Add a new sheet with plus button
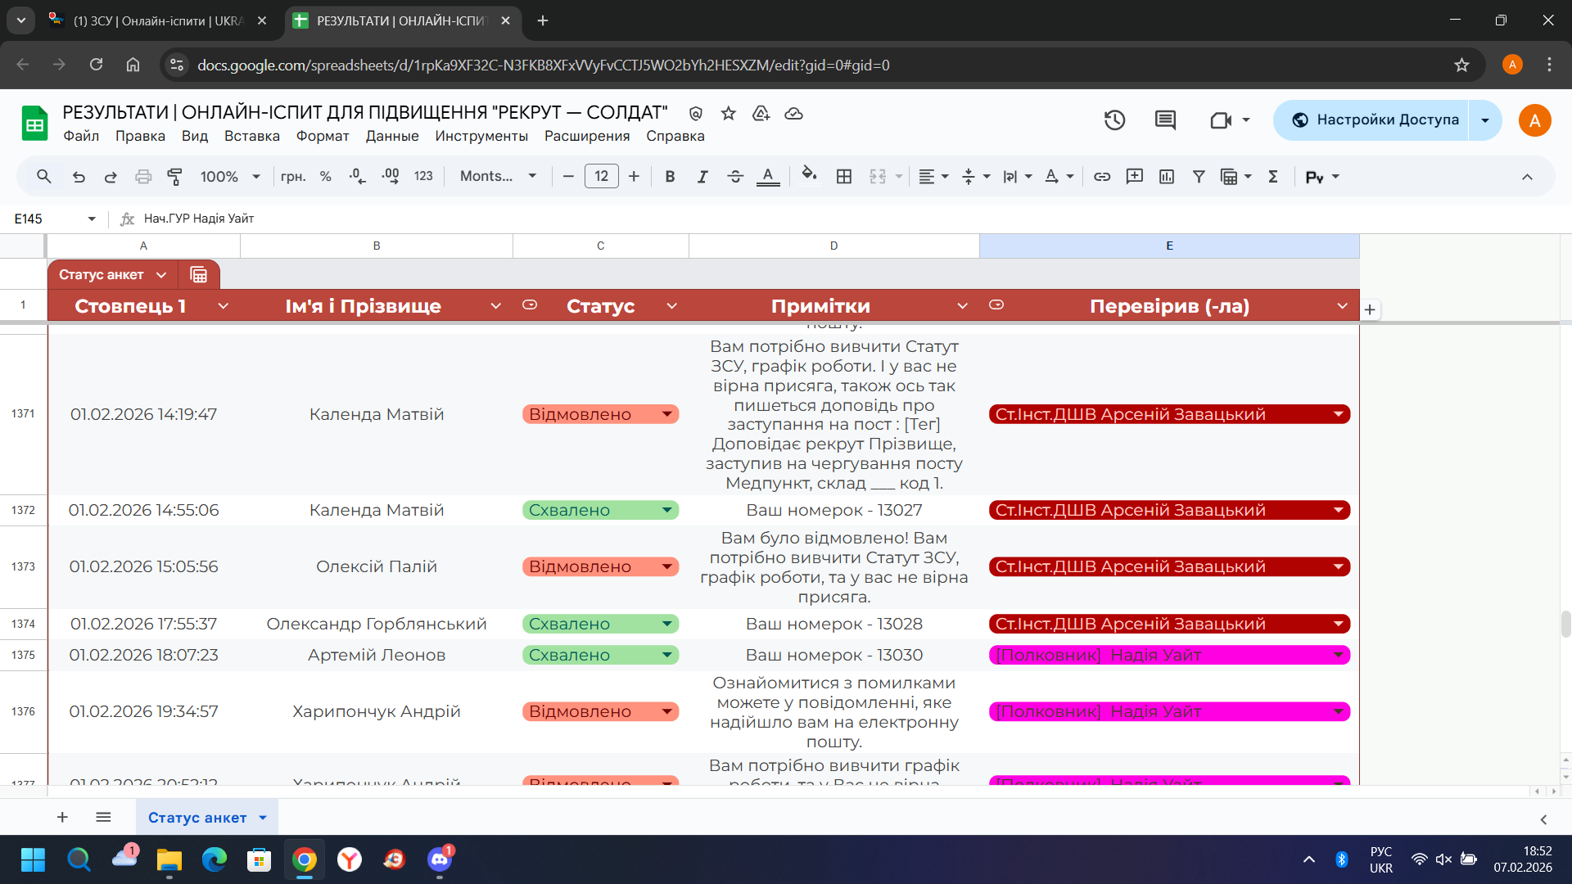 click(62, 817)
